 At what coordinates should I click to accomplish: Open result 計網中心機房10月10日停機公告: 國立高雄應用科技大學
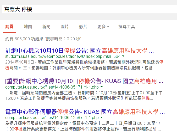(x=80, y=51)
